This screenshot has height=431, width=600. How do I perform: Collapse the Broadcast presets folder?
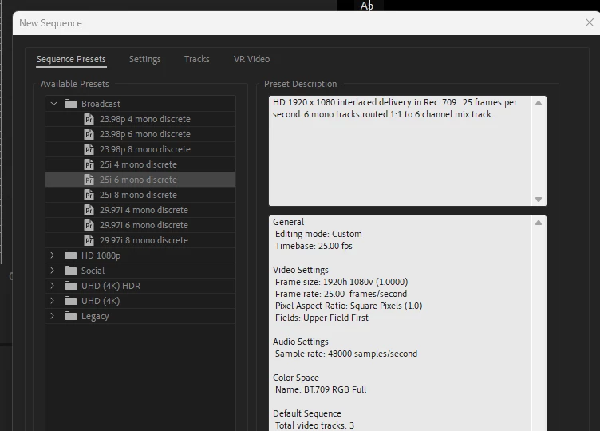click(x=53, y=104)
